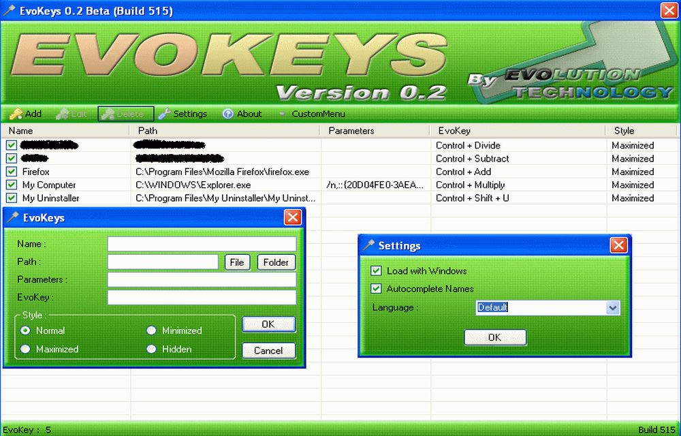This screenshot has height=436, width=681.
Task: Uncheck the My Uninstaller row checkbox
Action: tap(12, 198)
